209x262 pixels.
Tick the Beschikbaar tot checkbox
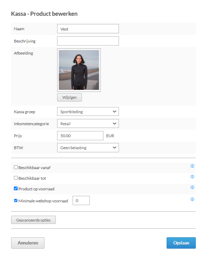(16, 178)
